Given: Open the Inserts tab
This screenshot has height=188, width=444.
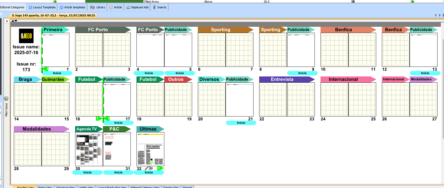Looking at the screenshot, I should [x=159, y=7].
